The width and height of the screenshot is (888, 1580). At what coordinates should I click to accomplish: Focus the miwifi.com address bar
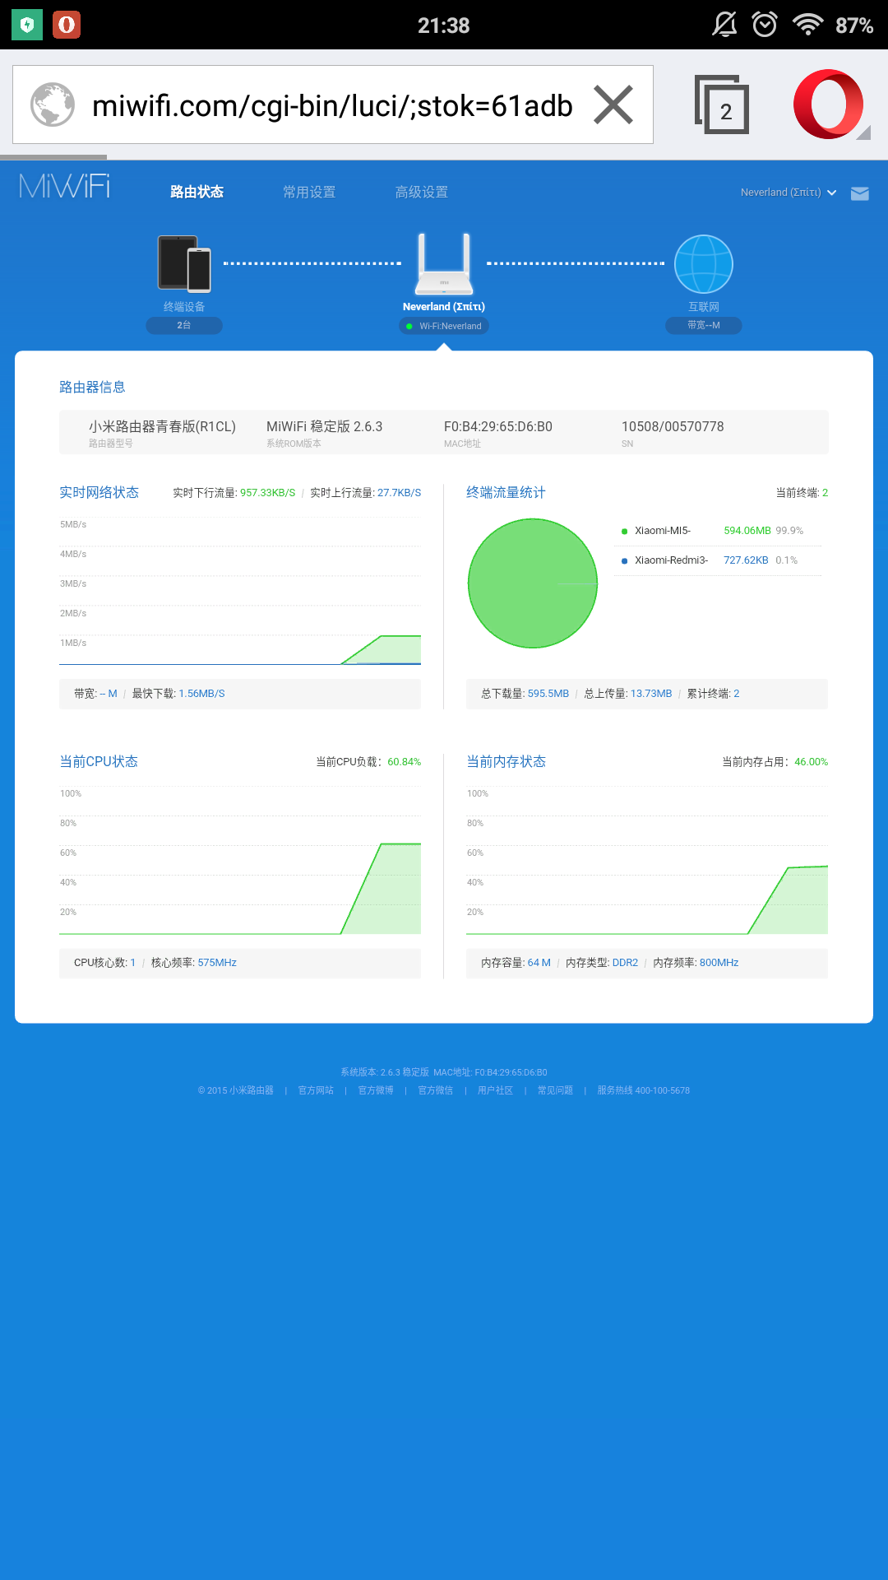[332, 105]
